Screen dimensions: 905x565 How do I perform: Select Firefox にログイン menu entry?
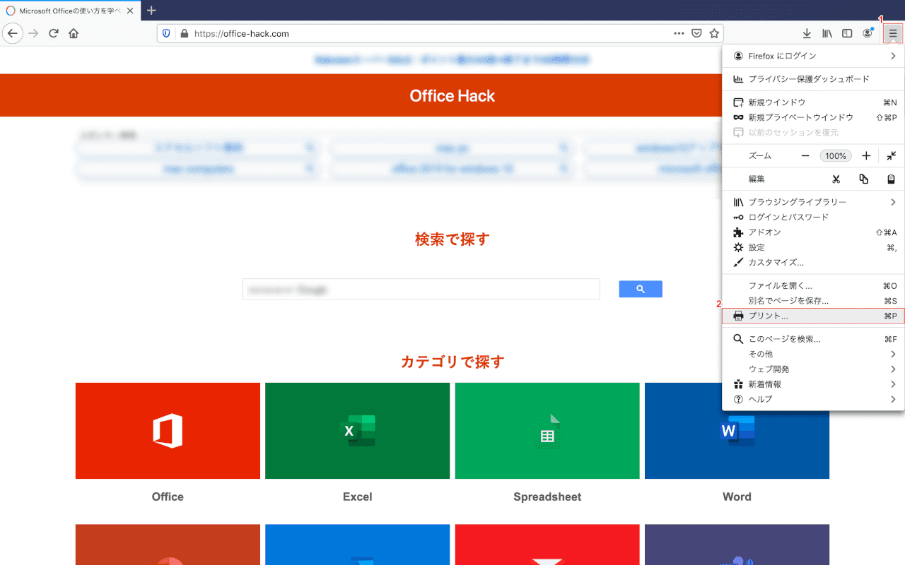point(813,56)
